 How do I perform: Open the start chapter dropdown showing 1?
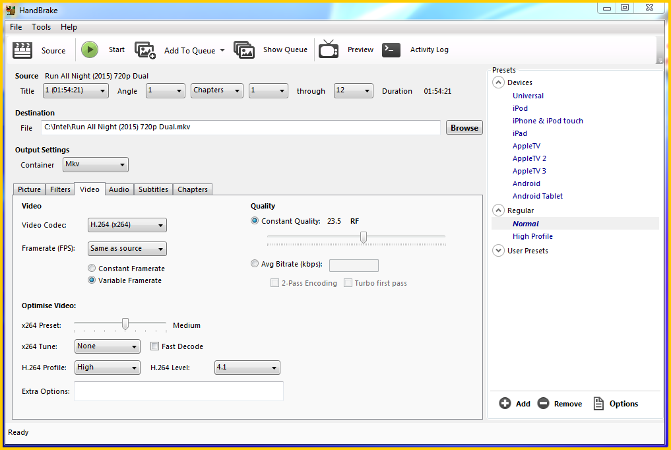269,90
